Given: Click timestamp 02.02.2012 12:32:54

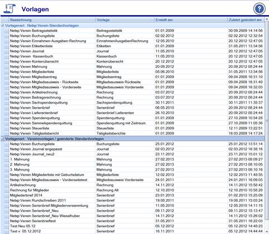Looking at the screenshot, I should click(246, 36).
